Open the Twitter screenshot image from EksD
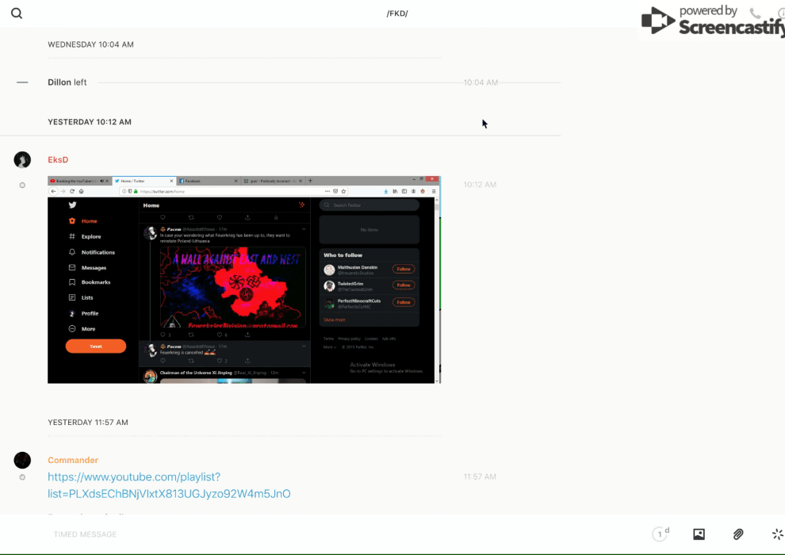 coord(241,280)
